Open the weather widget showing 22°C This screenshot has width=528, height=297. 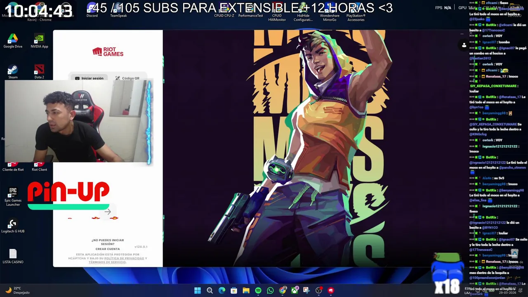coord(17,290)
